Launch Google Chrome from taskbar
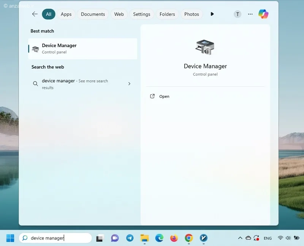The image size is (304, 246). click(188, 238)
